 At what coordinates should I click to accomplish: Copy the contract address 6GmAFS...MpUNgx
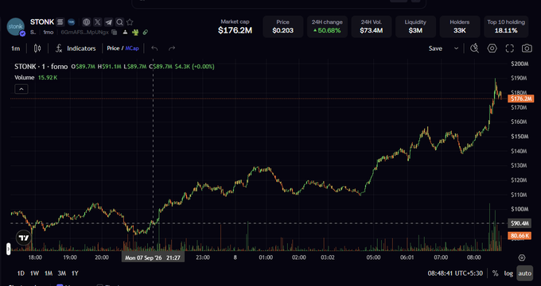tap(115, 32)
